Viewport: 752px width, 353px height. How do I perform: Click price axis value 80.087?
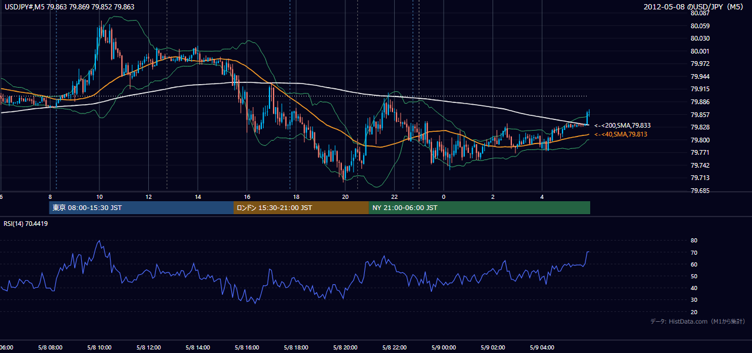pos(700,13)
